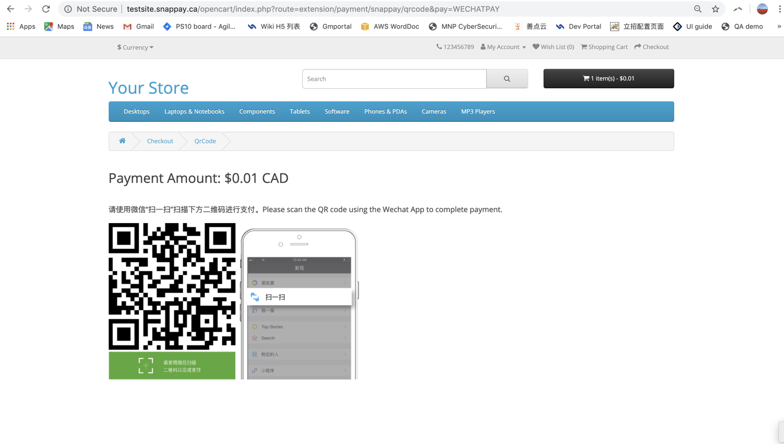The width and height of the screenshot is (784, 444).
Task: Go to Checkout in the top bar
Action: 652,47
